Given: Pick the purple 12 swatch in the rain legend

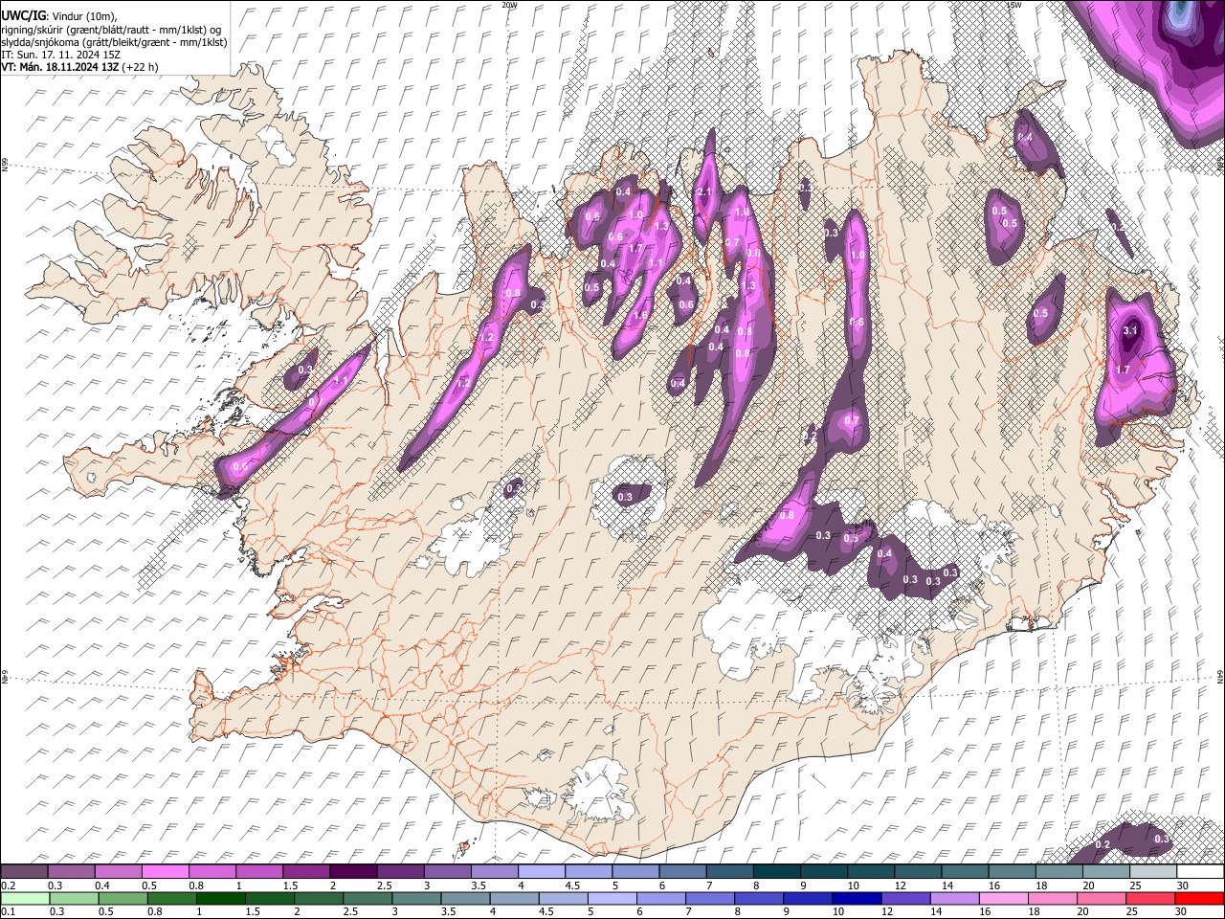Looking at the screenshot, I should pyautogui.click(x=905, y=898).
